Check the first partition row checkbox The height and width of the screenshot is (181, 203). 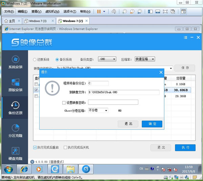(x=36, y=84)
